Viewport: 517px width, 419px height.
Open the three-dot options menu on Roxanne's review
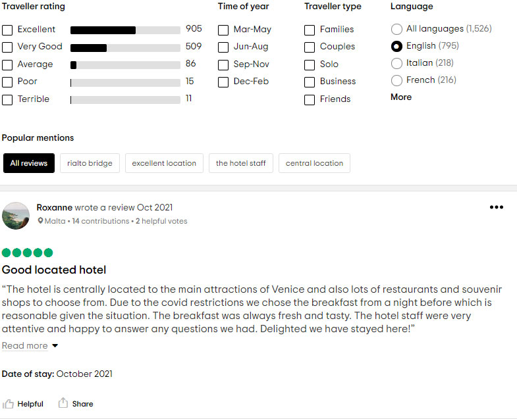(496, 207)
